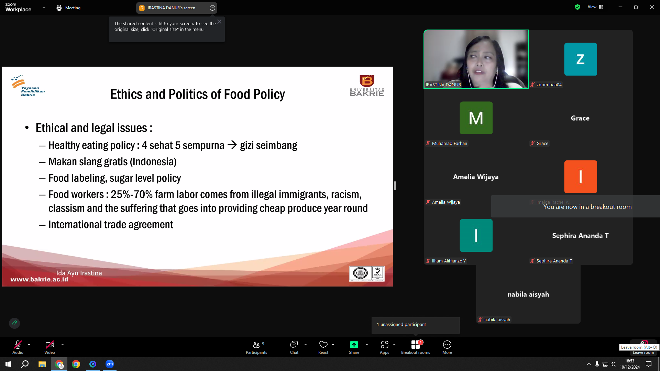Open the blue circular browser taskbar icon
660x371 pixels.
[93, 364]
